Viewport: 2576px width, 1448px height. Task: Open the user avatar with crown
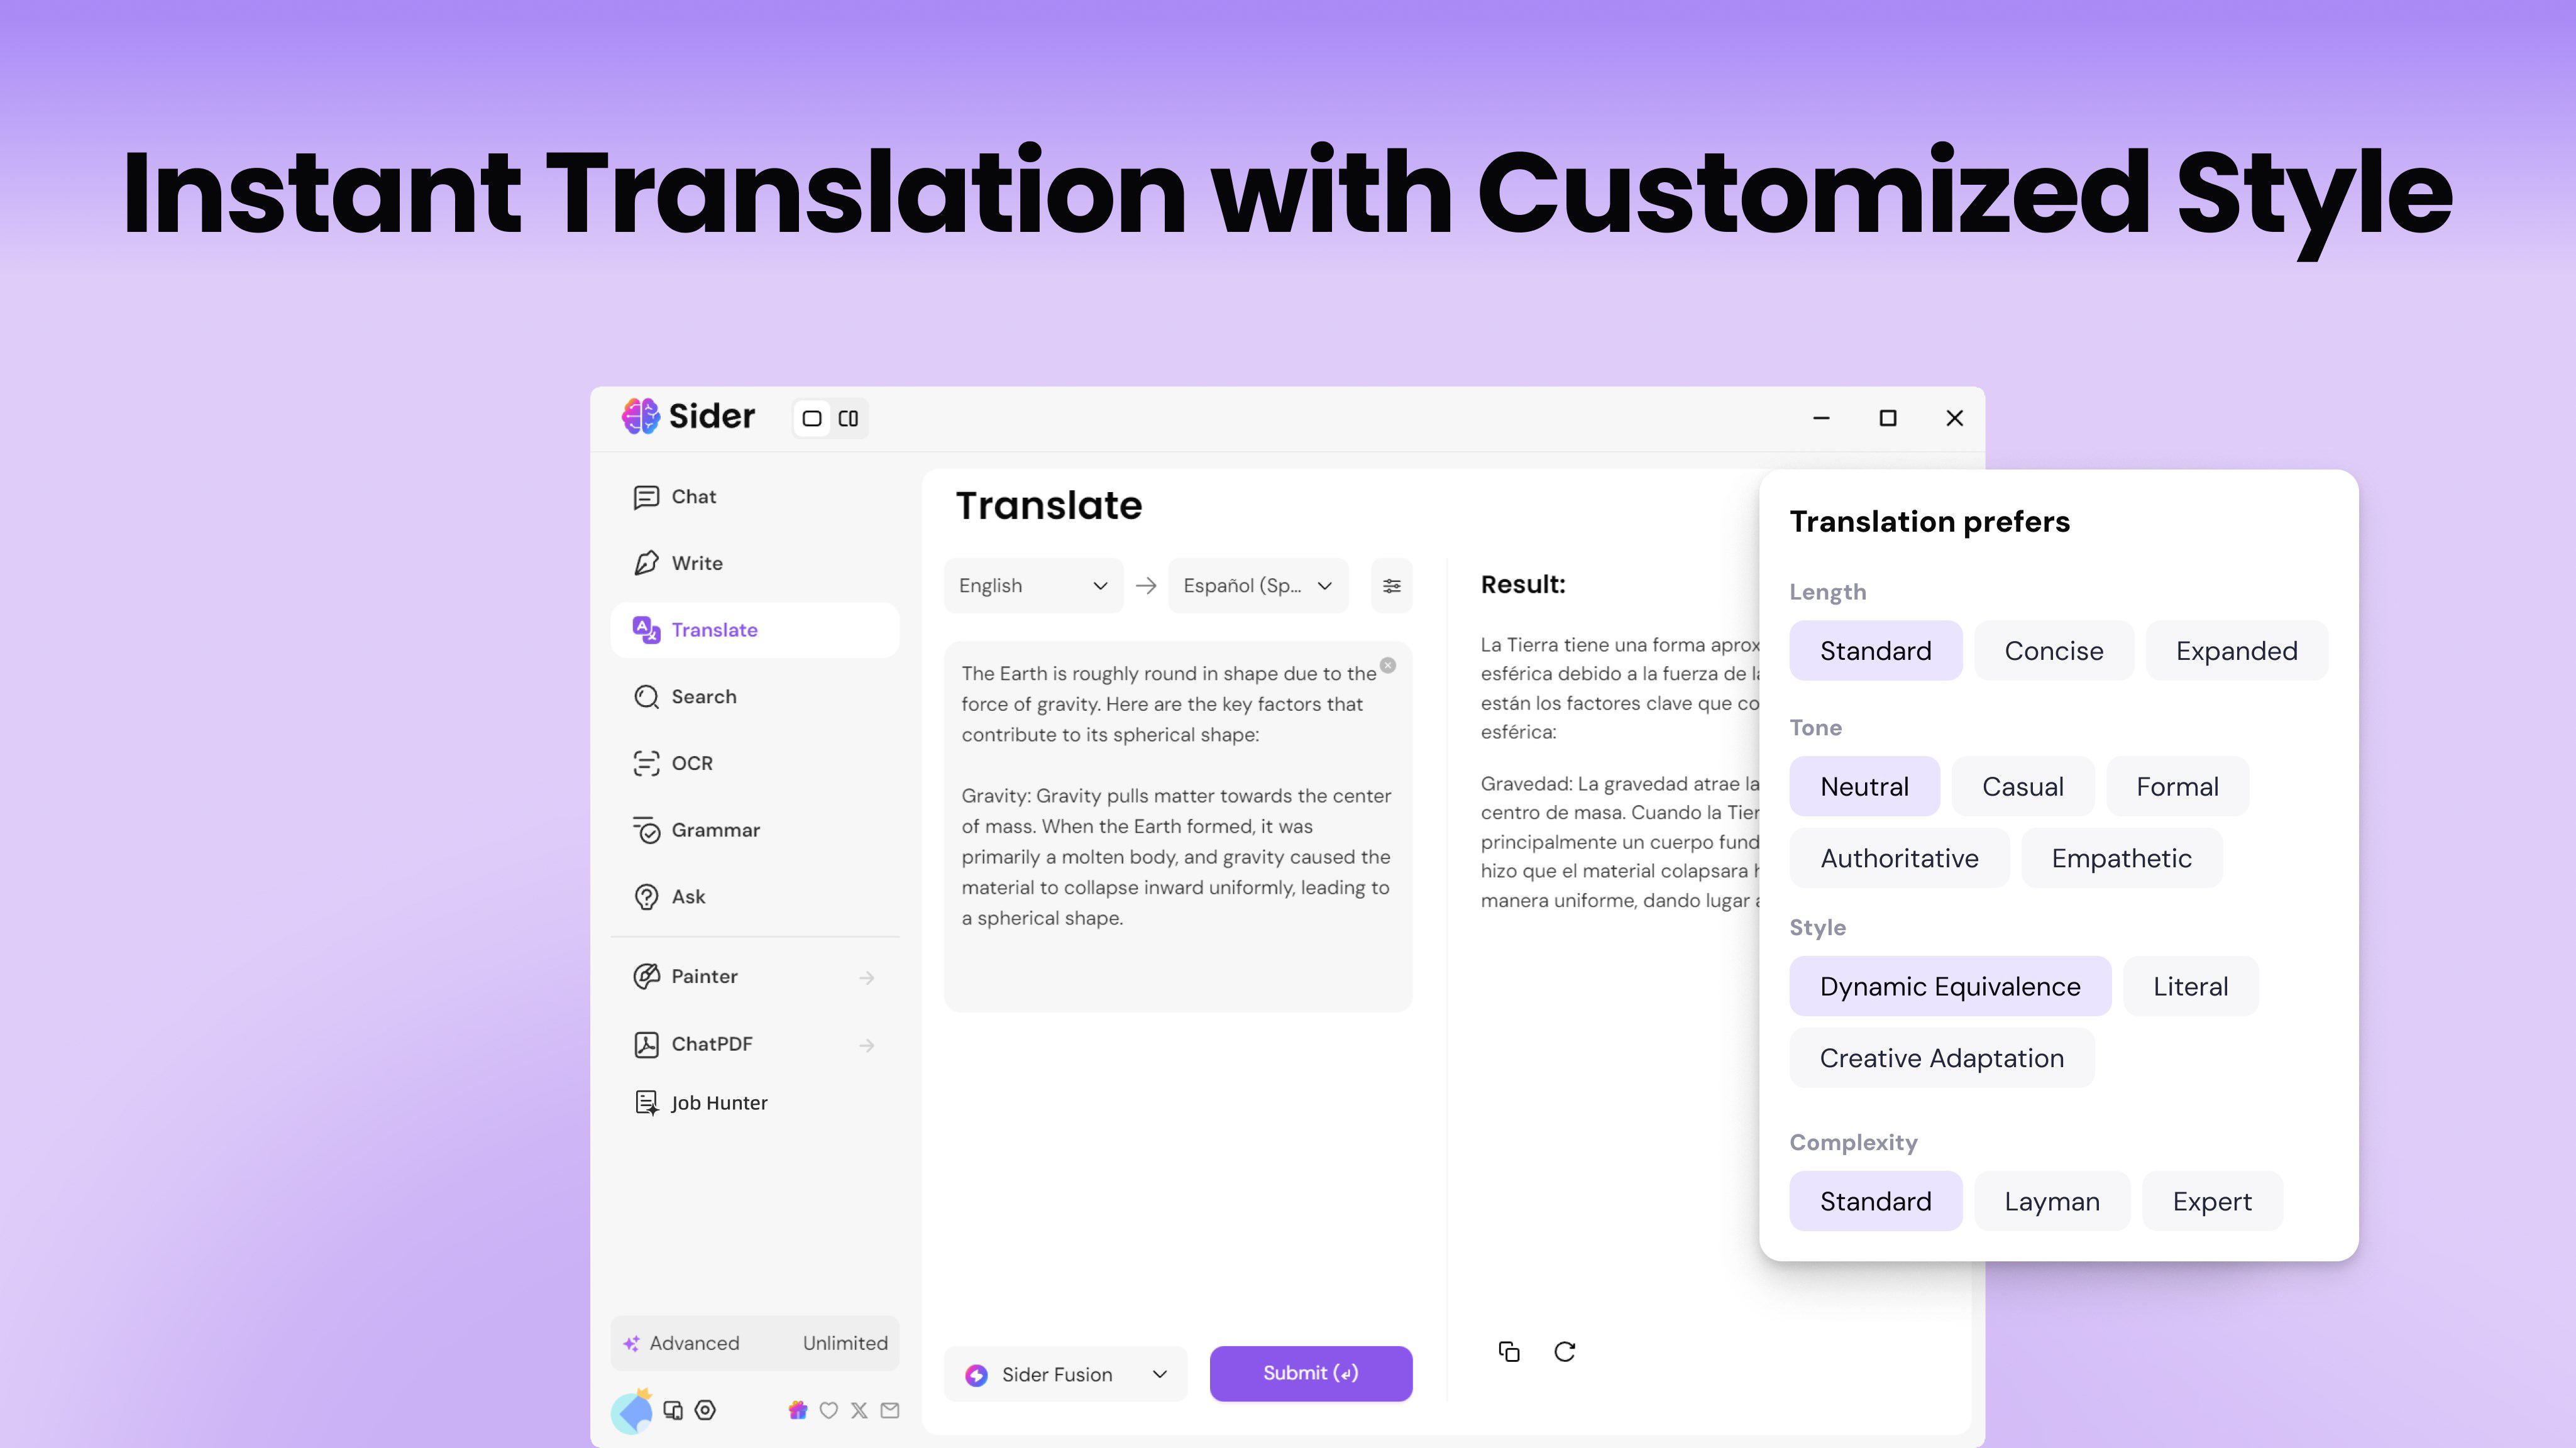(632, 1411)
